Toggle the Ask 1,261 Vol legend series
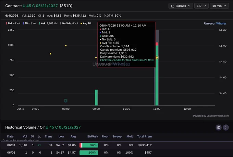This screenshot has height=157, width=233. click(x=48, y=23)
